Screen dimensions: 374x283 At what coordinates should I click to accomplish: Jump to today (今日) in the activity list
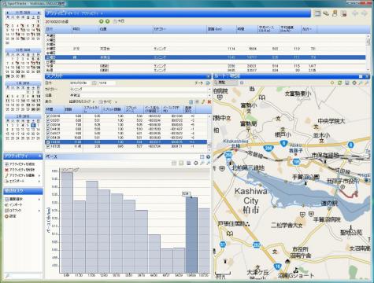(119, 21)
